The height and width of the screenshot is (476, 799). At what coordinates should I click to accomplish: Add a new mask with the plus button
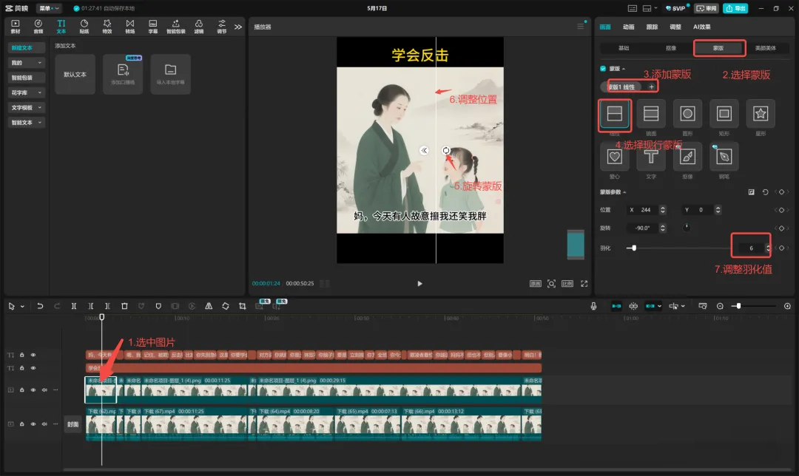point(651,87)
